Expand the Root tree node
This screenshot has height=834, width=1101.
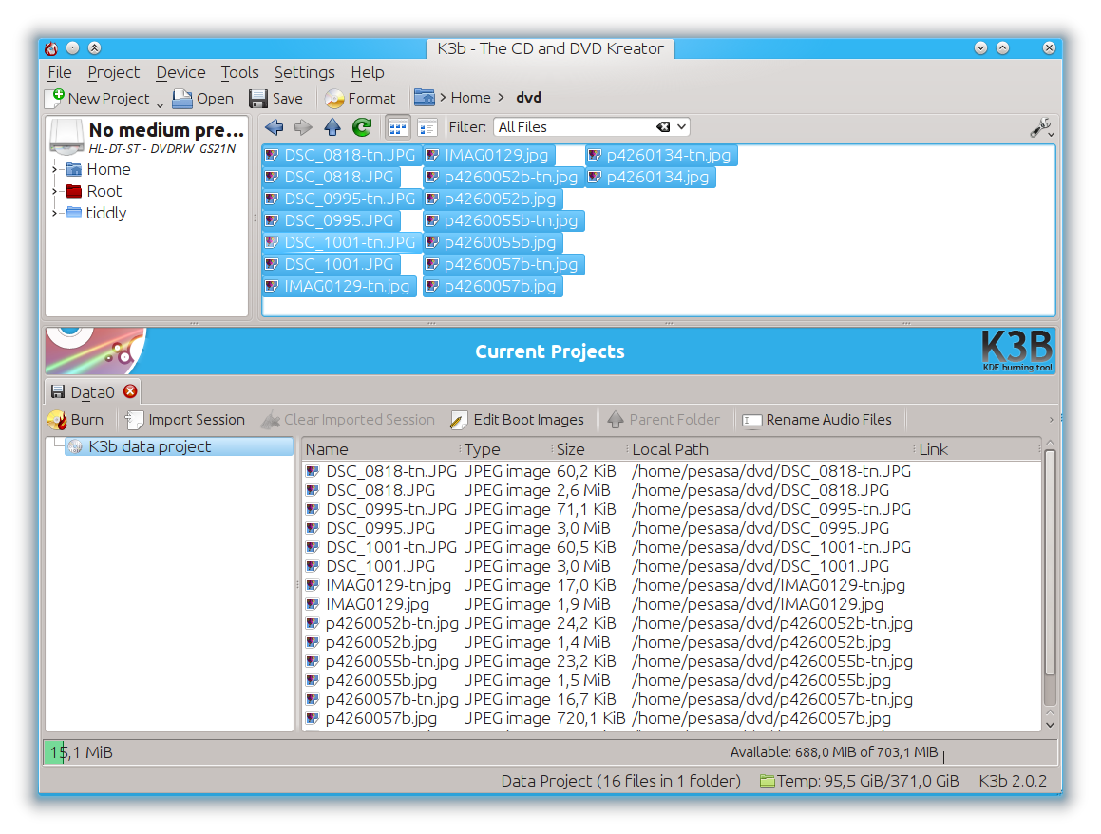click(55, 191)
